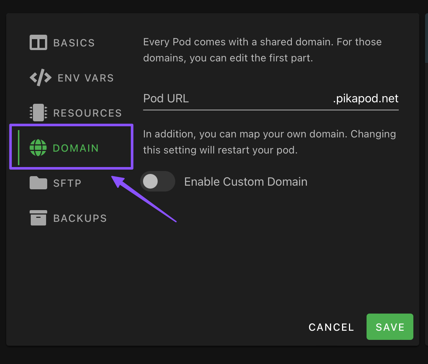This screenshot has height=364, width=428.
Task: Click the Env Vars code brackets icon
Action: pos(40,77)
